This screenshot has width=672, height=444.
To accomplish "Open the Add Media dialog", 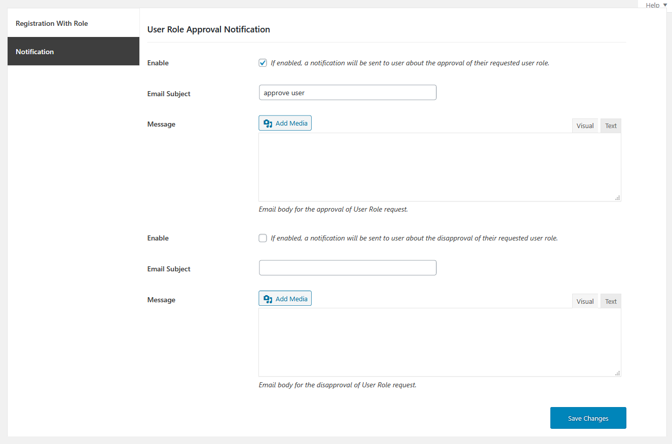I will (x=285, y=123).
